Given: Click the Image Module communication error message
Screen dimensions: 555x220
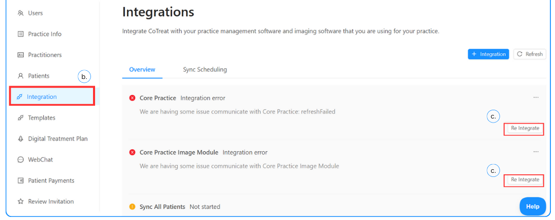Looking at the screenshot, I should pos(239,166).
